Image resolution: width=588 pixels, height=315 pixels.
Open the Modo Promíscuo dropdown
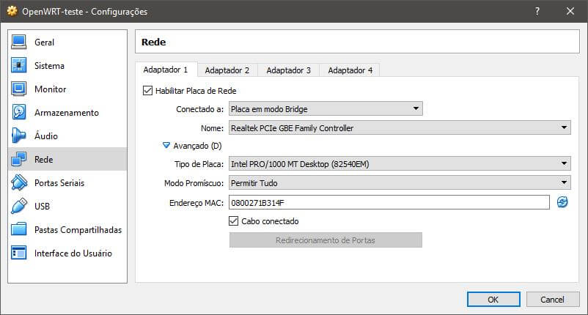coord(400,183)
